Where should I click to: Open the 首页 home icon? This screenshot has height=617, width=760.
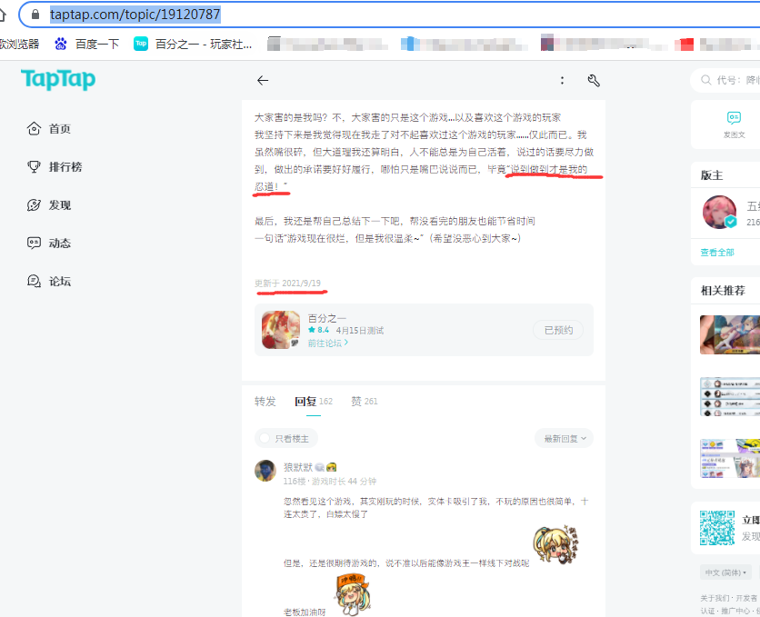click(x=34, y=128)
